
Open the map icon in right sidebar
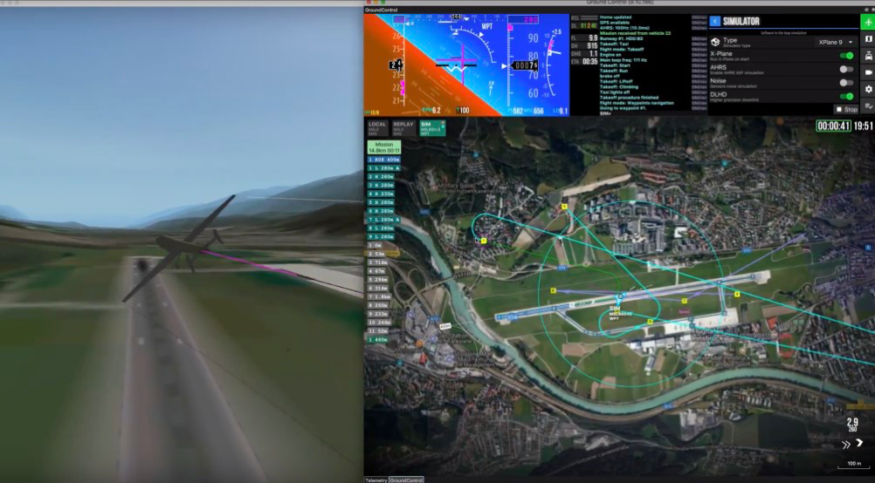(x=868, y=39)
